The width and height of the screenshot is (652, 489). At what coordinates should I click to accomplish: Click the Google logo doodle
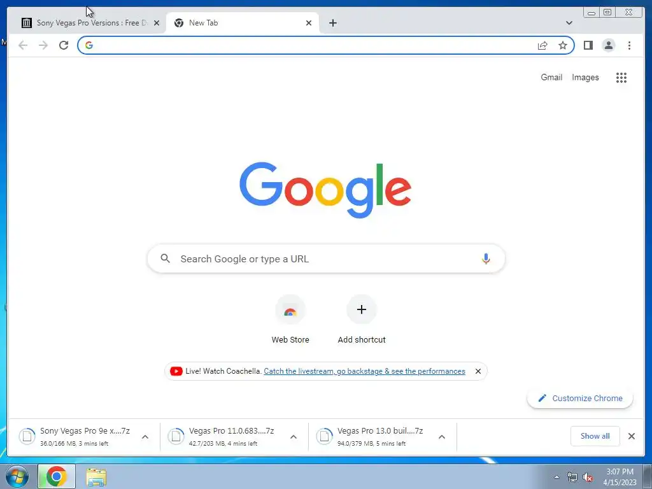325,190
